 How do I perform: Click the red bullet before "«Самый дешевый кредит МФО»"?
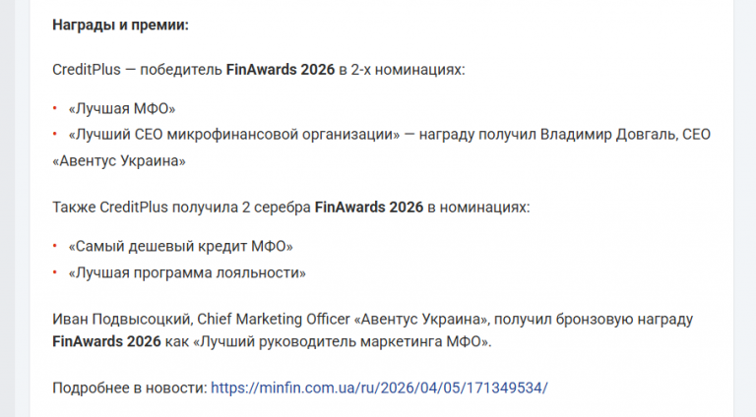point(55,246)
